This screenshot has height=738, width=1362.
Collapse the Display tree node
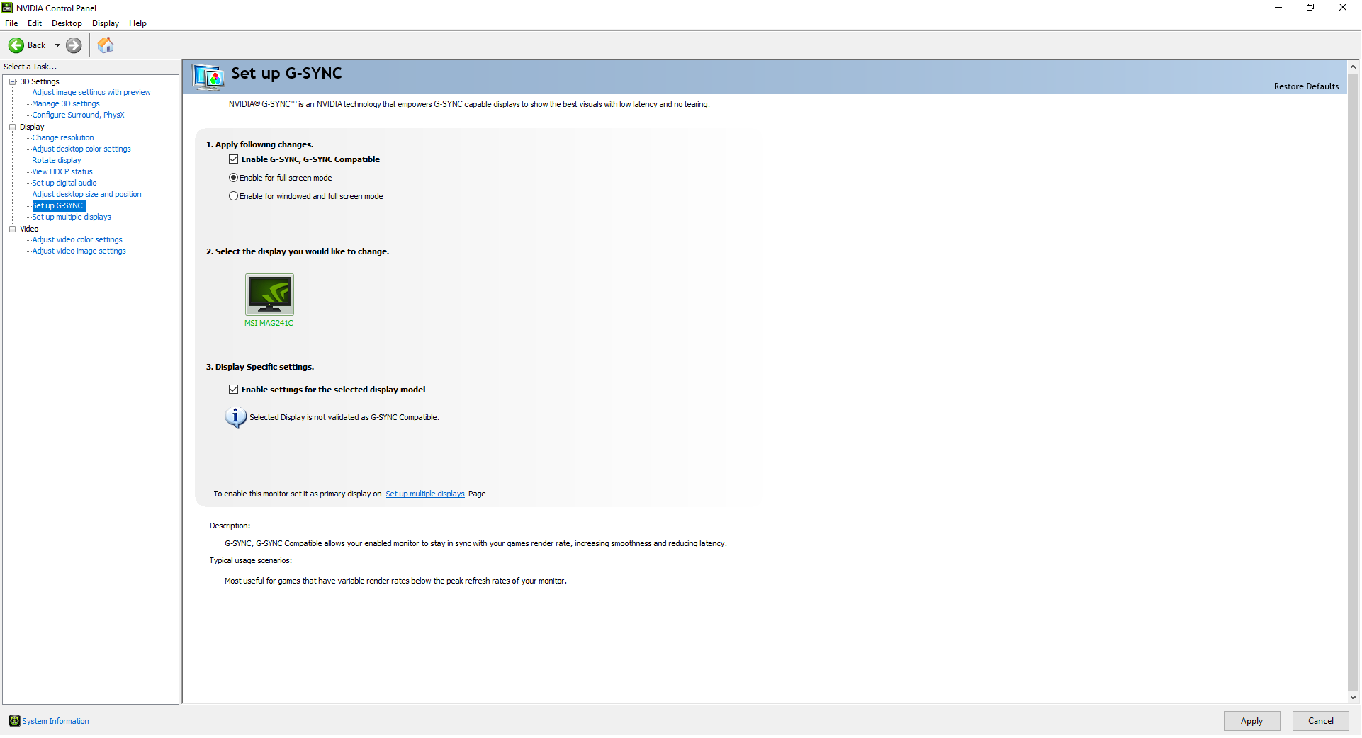12,127
